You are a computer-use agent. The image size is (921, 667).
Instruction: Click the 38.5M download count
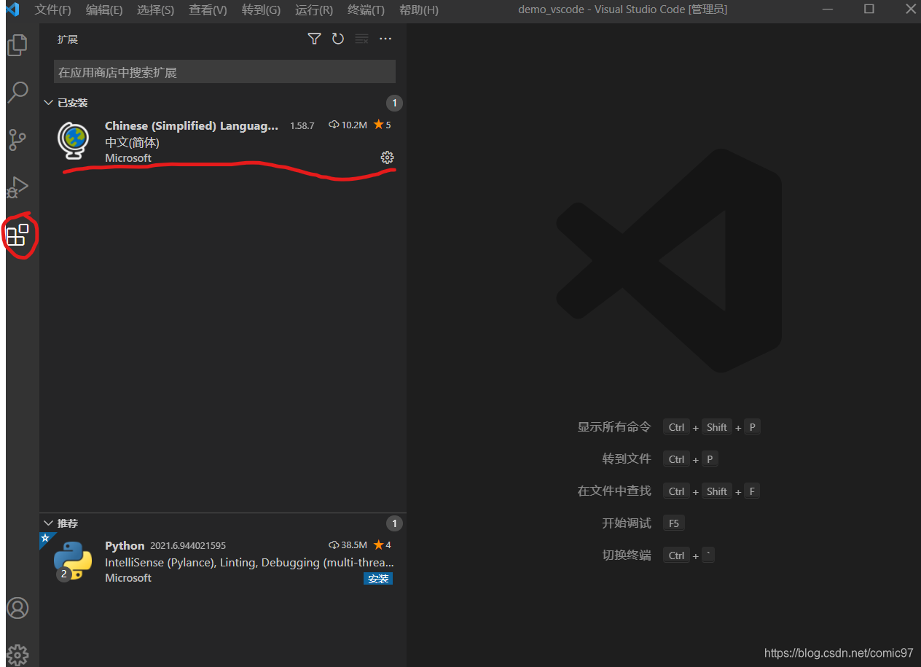coord(348,545)
